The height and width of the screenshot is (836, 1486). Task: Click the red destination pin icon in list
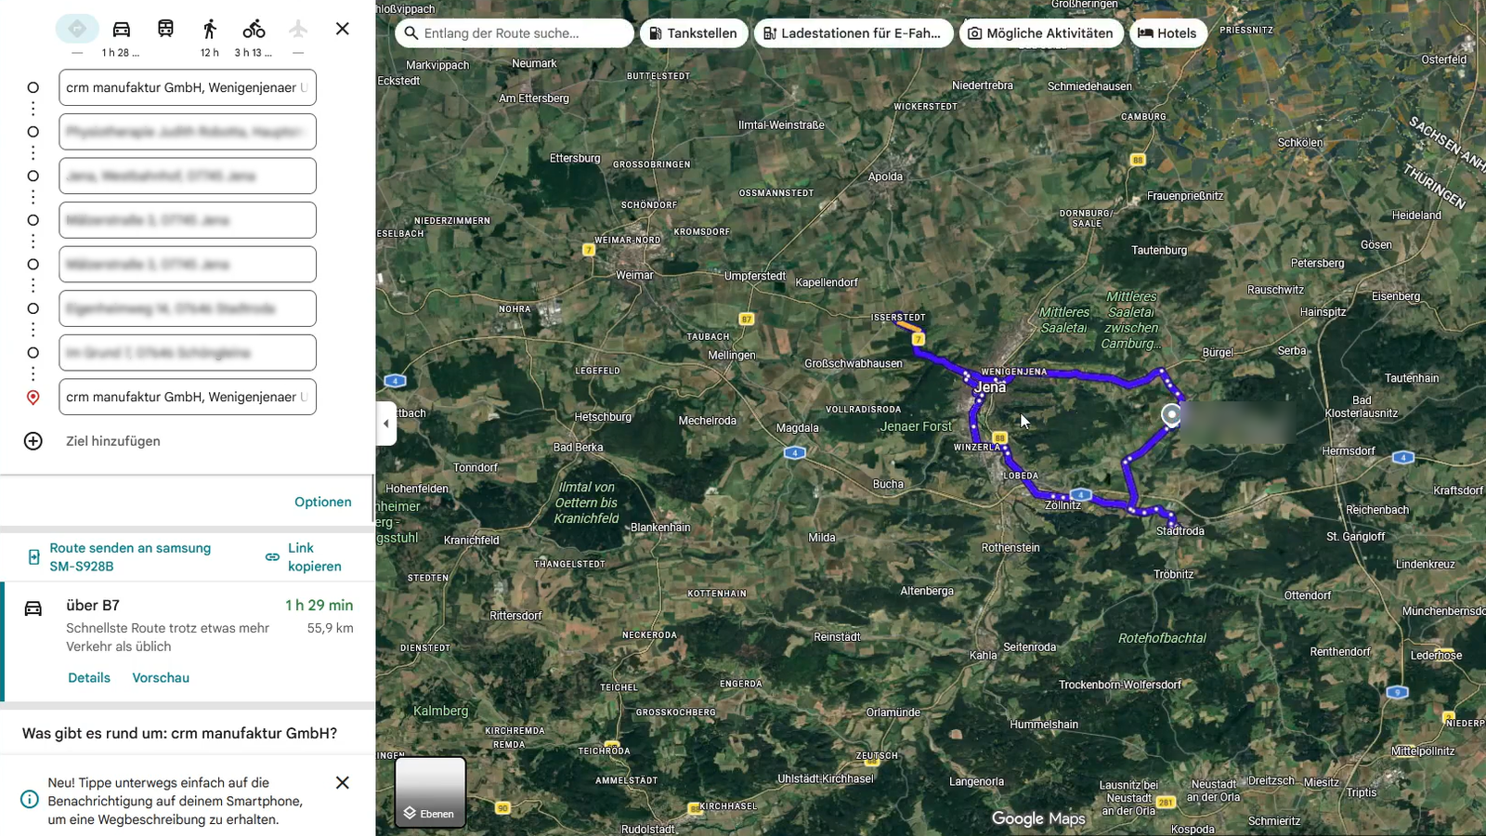point(33,398)
